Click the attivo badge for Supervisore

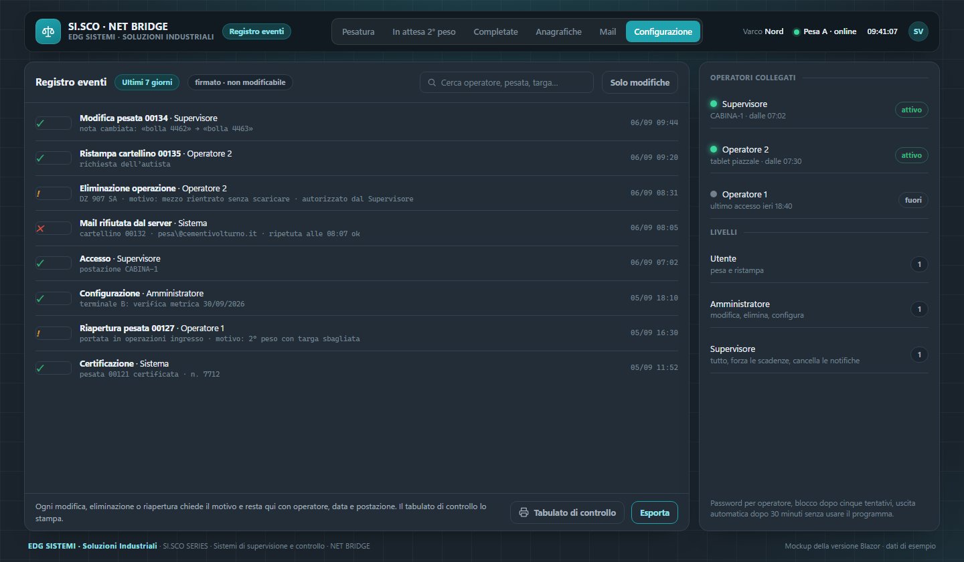pos(912,110)
